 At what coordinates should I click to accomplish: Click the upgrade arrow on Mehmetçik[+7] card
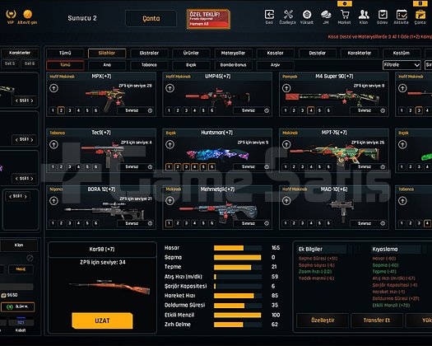click(x=170, y=201)
